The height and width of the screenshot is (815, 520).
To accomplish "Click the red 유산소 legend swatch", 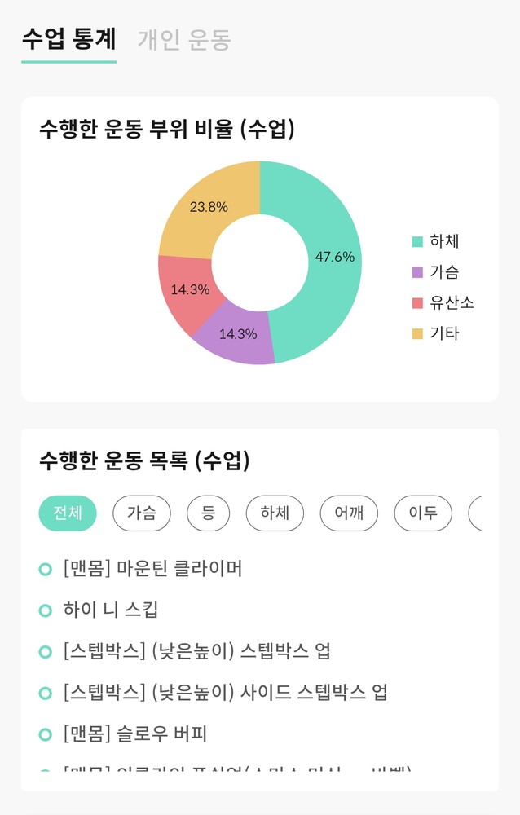I will (x=417, y=302).
